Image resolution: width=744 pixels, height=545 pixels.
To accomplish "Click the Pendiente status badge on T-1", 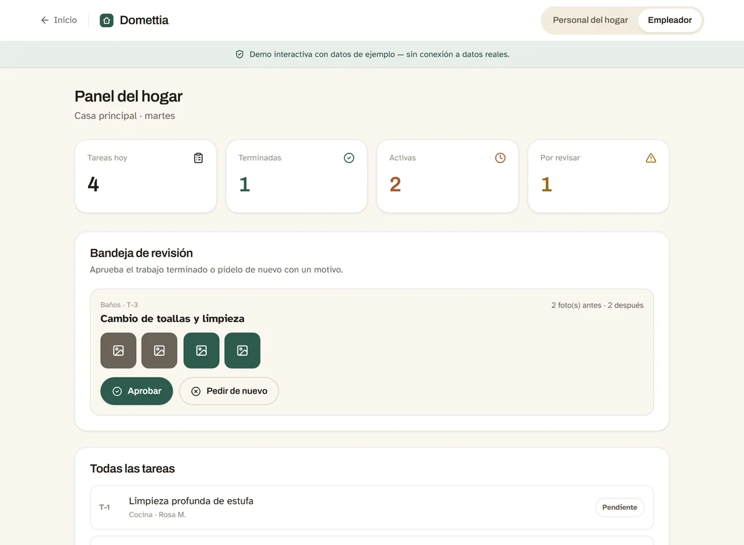I will pyautogui.click(x=620, y=507).
